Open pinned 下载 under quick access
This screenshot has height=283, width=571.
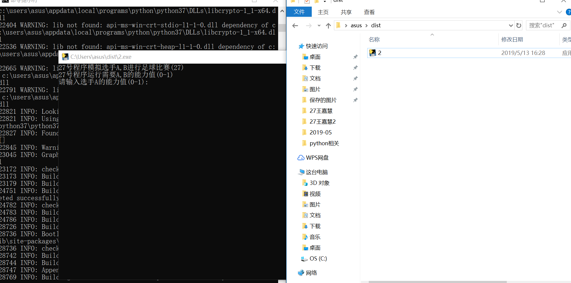pyautogui.click(x=315, y=68)
